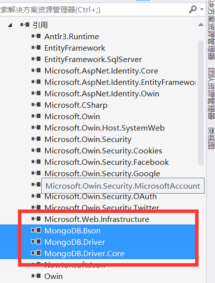Viewport: 215px width, 283px height.
Task: Select the Microsoft.Owin.Security.Cookies reference
Action: pyautogui.click(x=104, y=151)
